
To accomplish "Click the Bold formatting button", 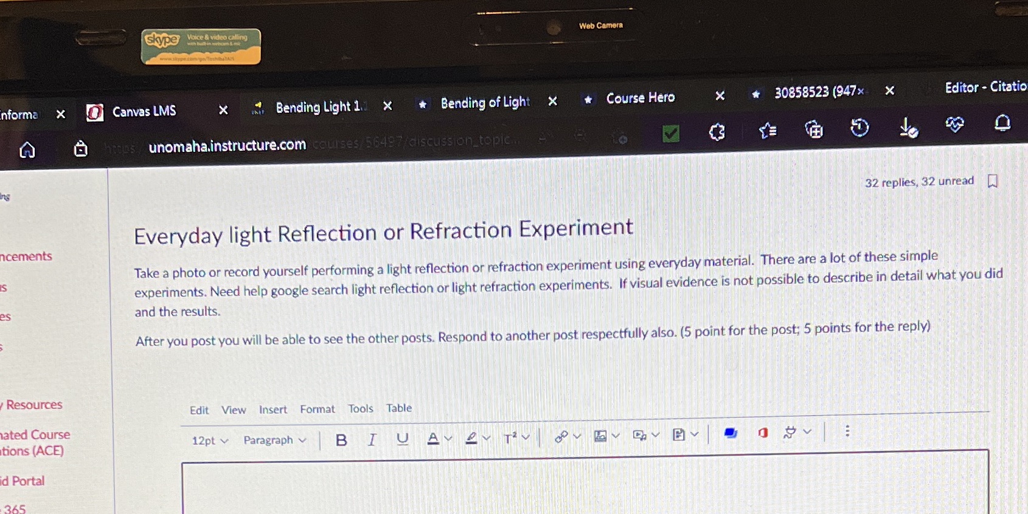I will click(x=341, y=440).
